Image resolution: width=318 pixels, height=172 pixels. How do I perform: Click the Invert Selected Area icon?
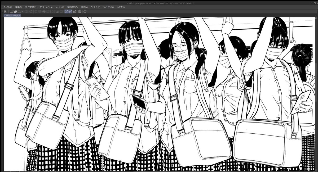click(57, 11)
